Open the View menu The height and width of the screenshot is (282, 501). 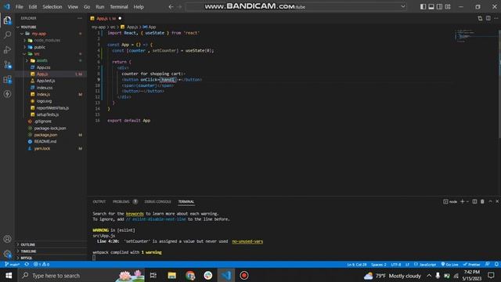tap(73, 7)
